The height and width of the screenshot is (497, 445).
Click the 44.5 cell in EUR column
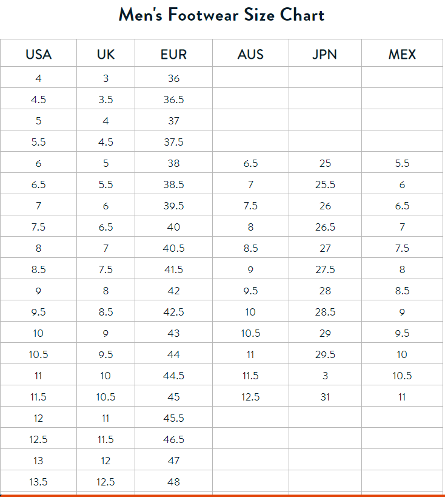point(173,376)
